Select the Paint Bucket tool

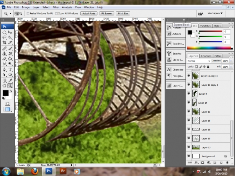10,59
